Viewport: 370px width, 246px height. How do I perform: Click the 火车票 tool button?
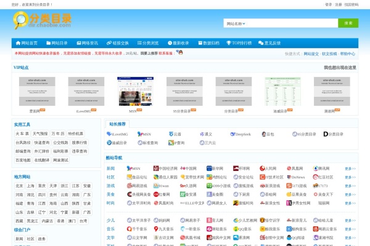[22, 133]
